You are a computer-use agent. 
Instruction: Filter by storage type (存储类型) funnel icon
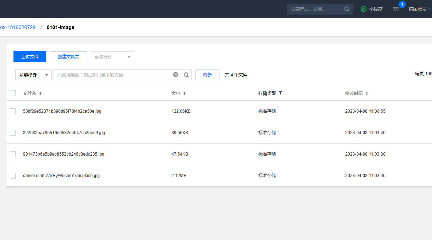coord(281,93)
